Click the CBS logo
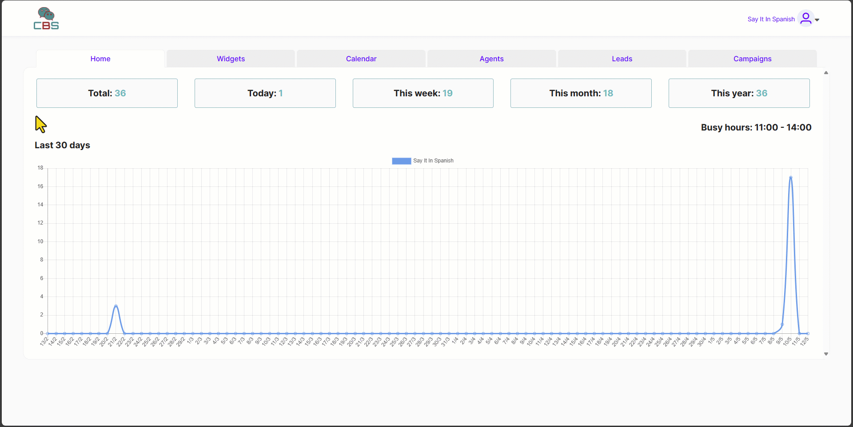 [46, 18]
